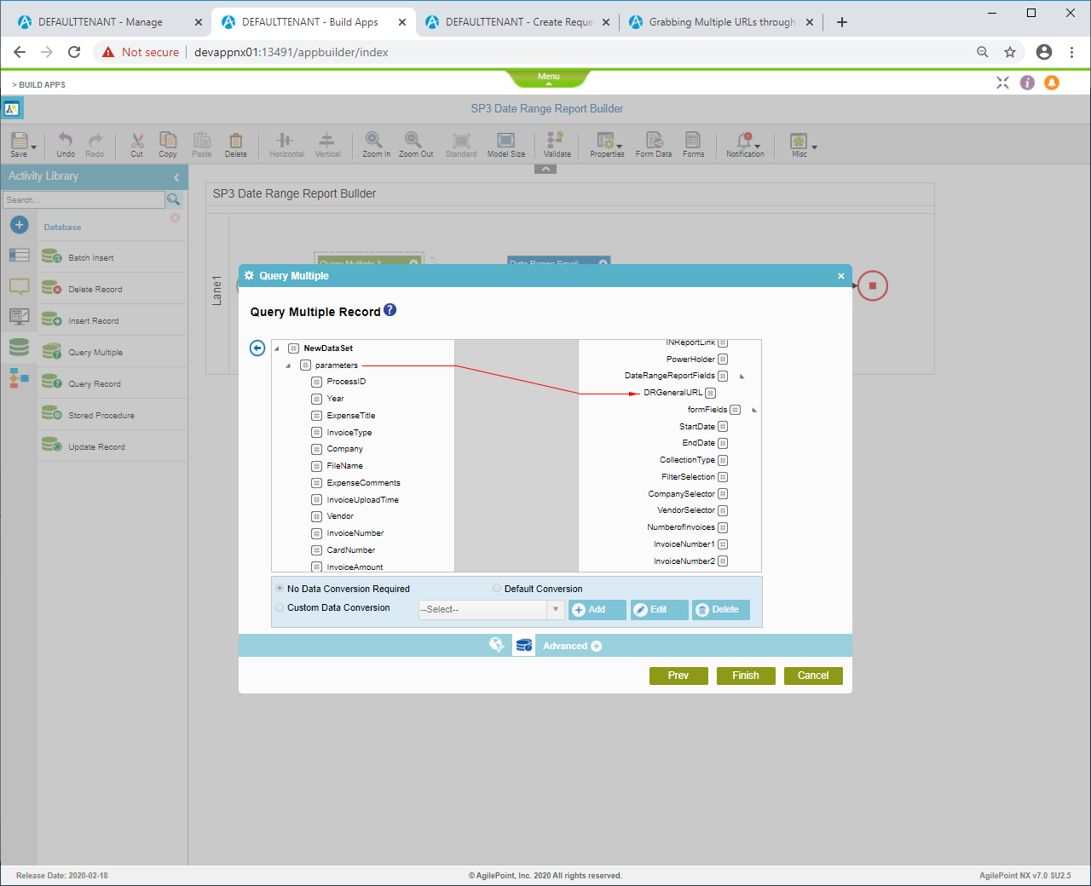Select Default Conversion radio button
1091x886 pixels.
click(497, 589)
